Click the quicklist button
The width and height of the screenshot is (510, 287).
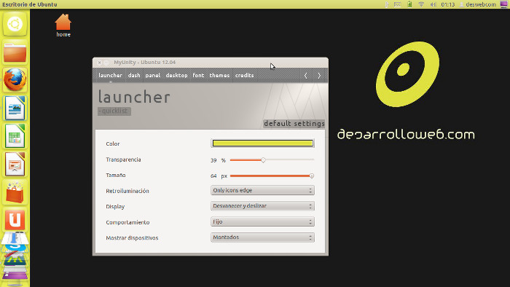point(114,111)
